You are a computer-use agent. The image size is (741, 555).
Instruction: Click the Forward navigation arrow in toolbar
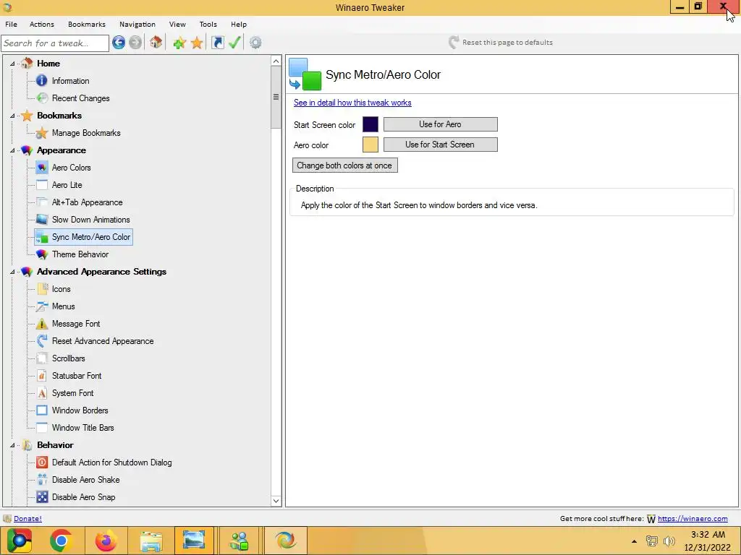(x=135, y=43)
